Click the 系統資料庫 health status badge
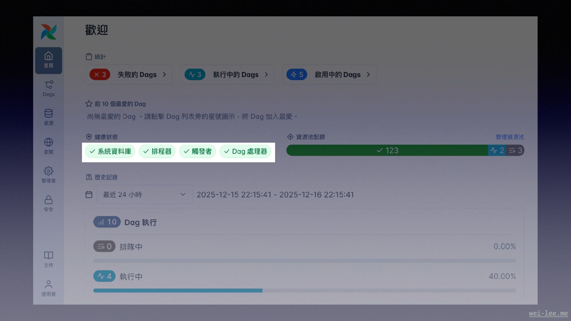Viewport: 571px width, 321px height. [110, 151]
